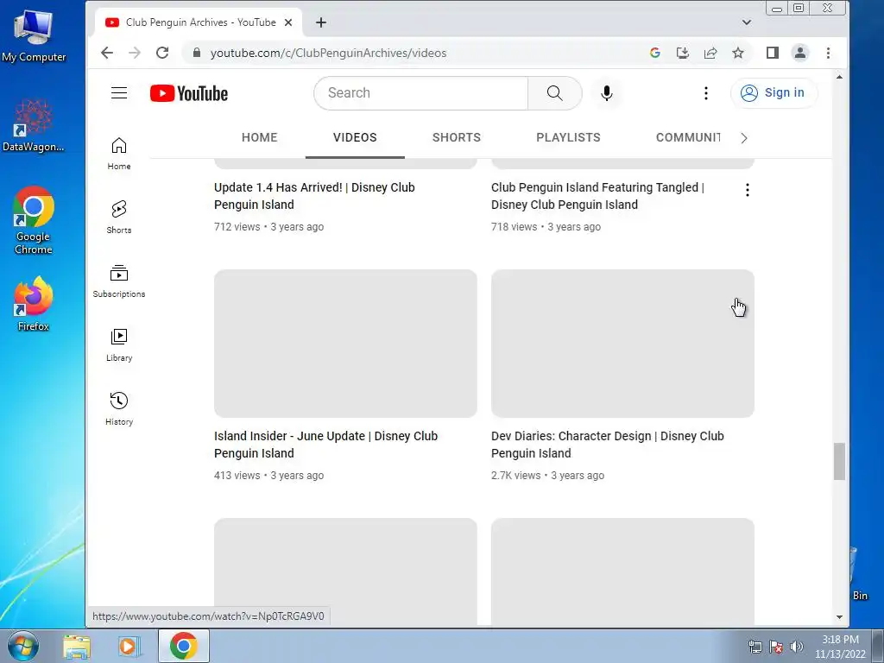This screenshot has height=663, width=884.
Task: Click the Google icon in address bar
Action: point(654,53)
